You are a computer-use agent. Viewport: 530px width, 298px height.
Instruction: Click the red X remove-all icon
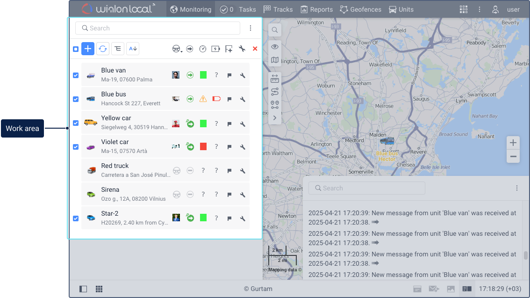click(255, 49)
